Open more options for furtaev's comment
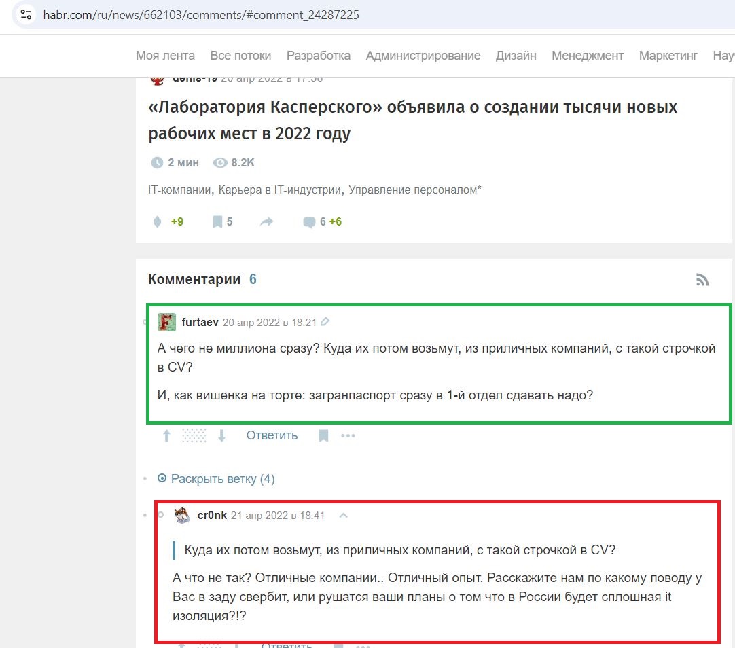The height and width of the screenshot is (648, 735). coord(348,436)
